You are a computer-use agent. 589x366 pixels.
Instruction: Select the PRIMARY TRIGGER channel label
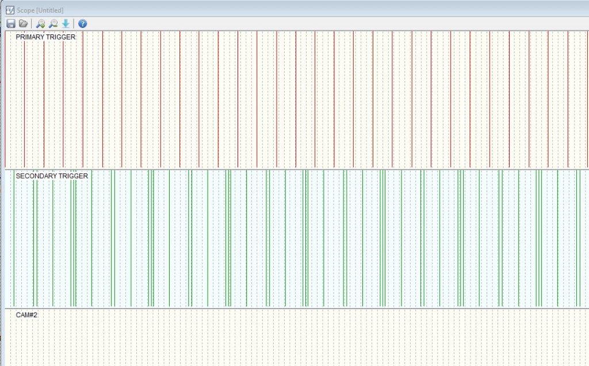[45, 37]
